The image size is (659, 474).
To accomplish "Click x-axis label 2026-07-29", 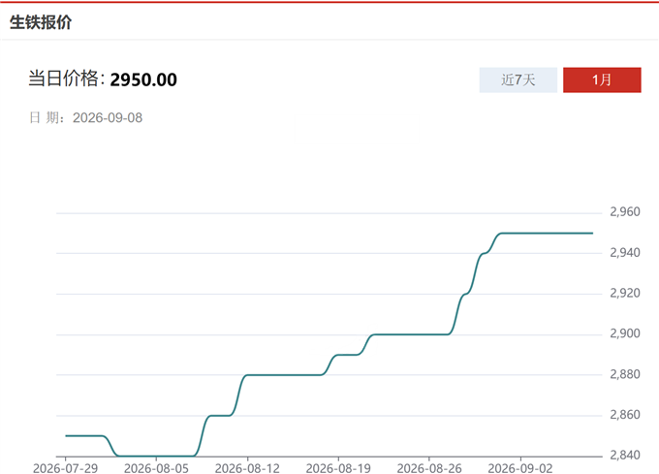I will (65, 468).
